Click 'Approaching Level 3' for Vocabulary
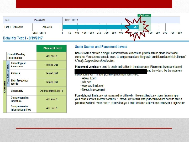The image size is (189, 142). click(x=52, y=91)
